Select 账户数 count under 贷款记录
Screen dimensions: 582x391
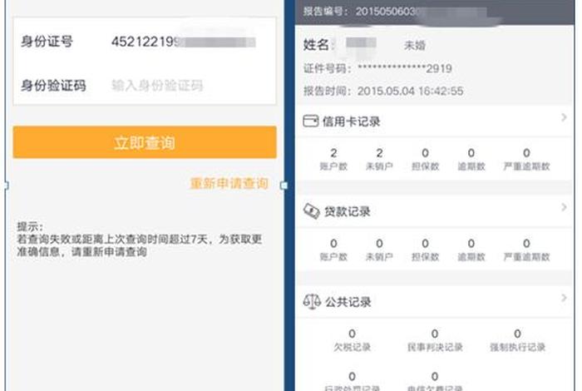coord(333,250)
